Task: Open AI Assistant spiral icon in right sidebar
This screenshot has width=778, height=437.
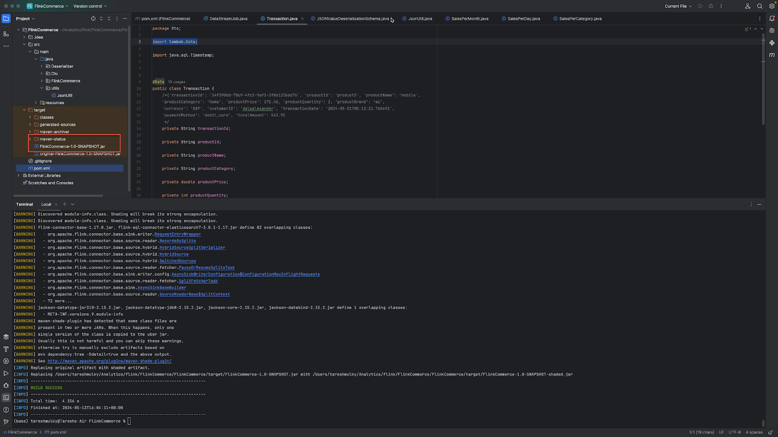Action: point(772,31)
